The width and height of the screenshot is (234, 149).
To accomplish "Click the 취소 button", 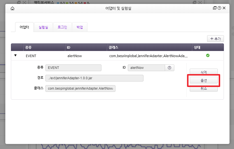I will 203,88.
